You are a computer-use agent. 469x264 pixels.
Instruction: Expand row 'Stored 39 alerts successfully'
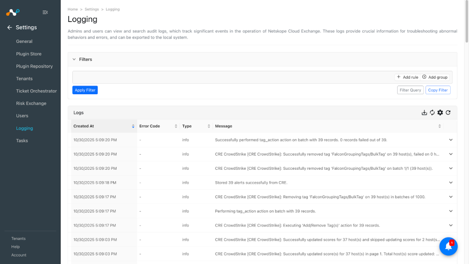point(451,183)
